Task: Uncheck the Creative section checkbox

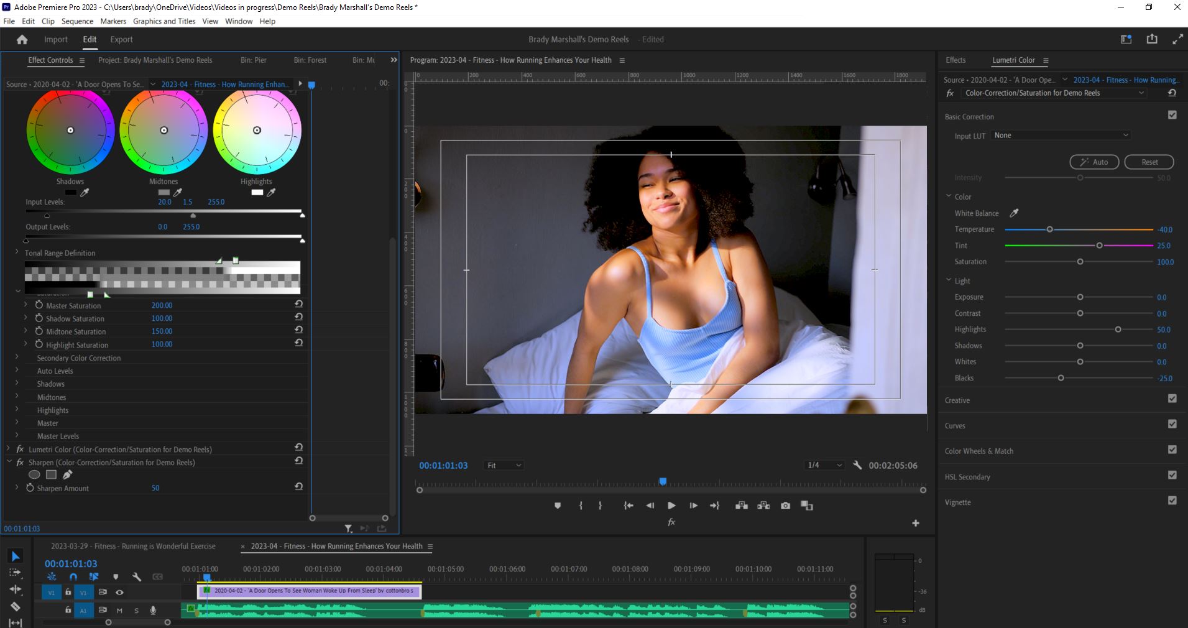Action: pos(1172,399)
